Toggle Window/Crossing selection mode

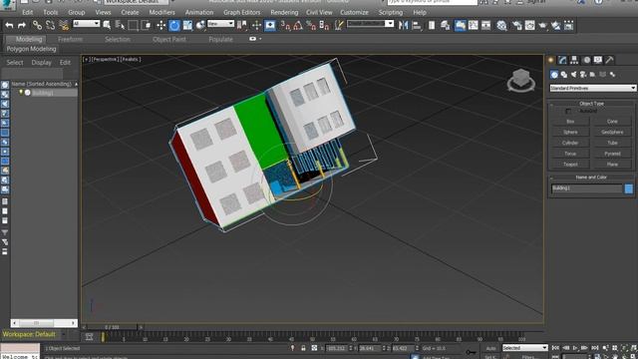[146, 26]
